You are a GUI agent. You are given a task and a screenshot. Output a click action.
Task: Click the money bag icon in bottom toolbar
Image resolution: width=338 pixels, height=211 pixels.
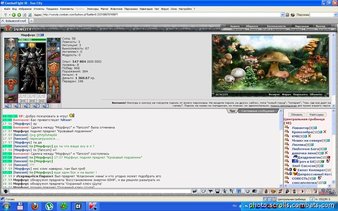[x=266, y=191]
